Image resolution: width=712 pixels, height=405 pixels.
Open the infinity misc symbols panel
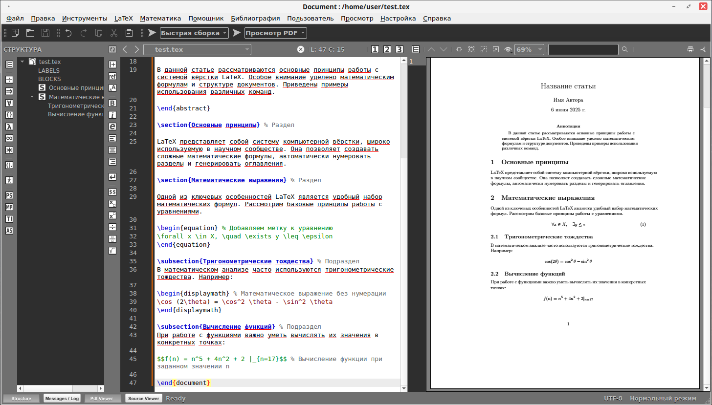(x=9, y=138)
